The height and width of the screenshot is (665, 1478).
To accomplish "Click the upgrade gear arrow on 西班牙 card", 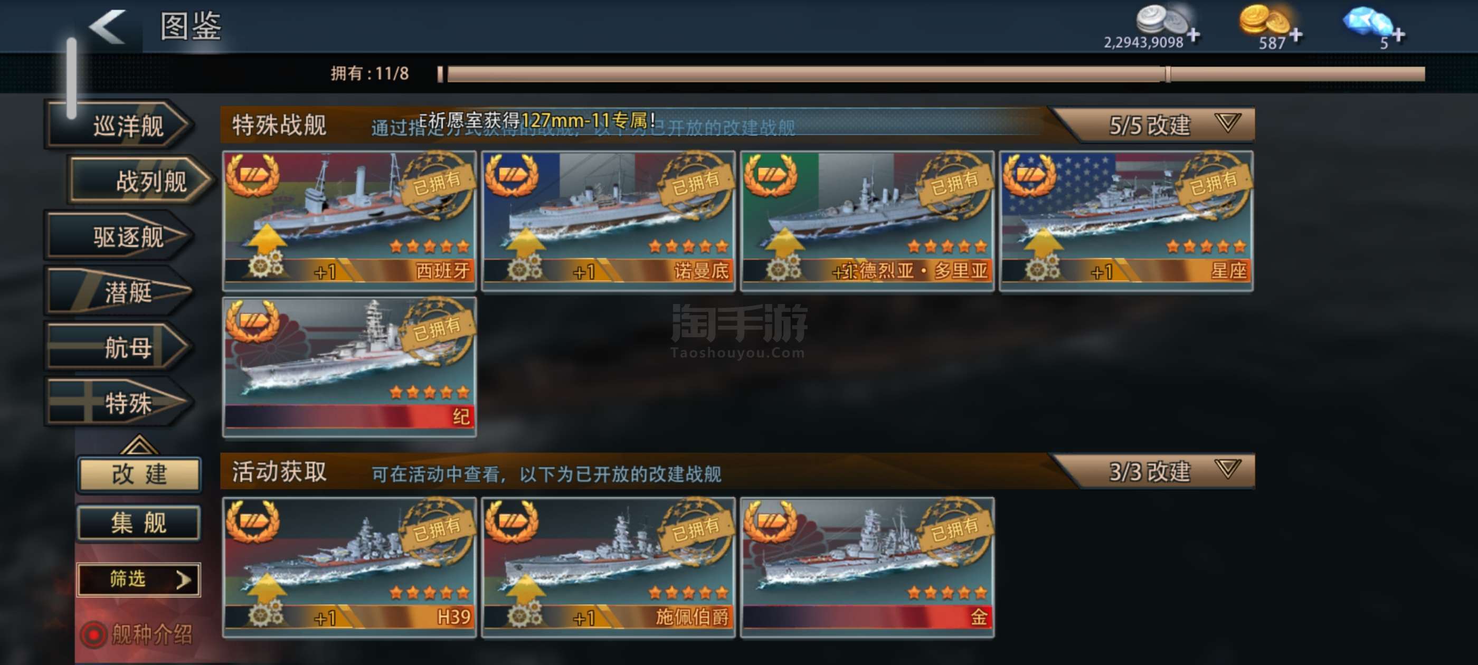I will 266,251.
